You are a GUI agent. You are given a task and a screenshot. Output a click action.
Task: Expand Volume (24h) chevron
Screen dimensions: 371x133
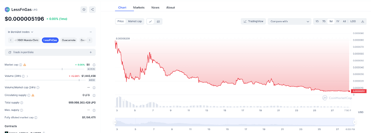tap(27, 76)
